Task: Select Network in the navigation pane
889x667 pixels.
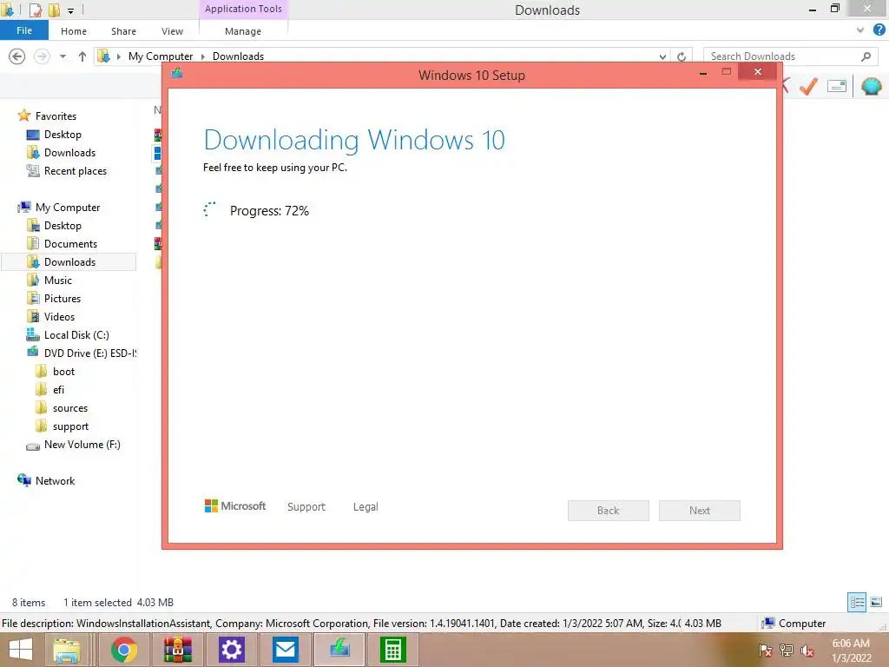Action: 55,480
